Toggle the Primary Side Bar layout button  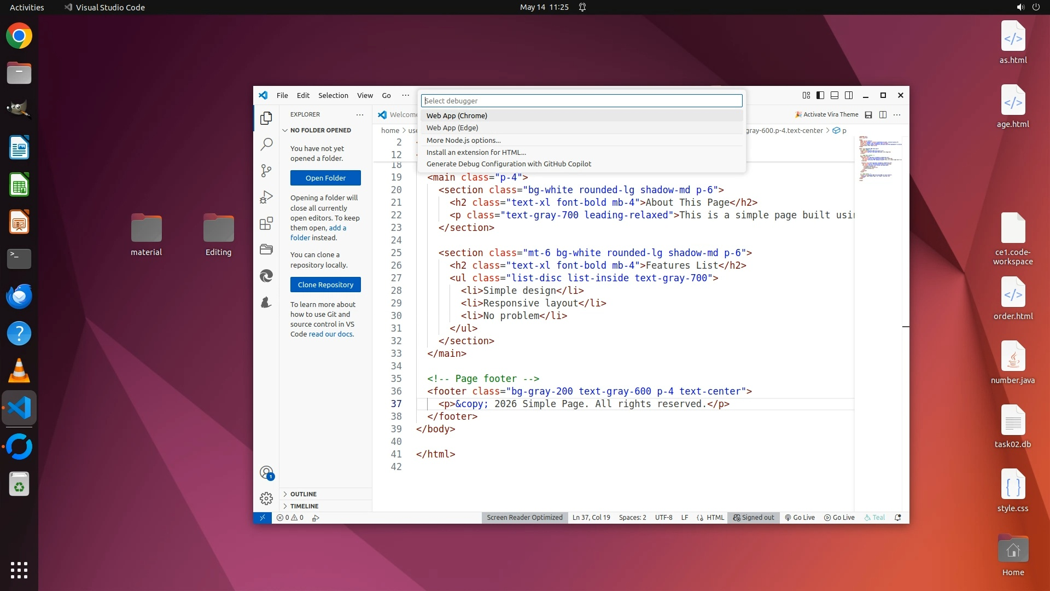(x=820, y=95)
